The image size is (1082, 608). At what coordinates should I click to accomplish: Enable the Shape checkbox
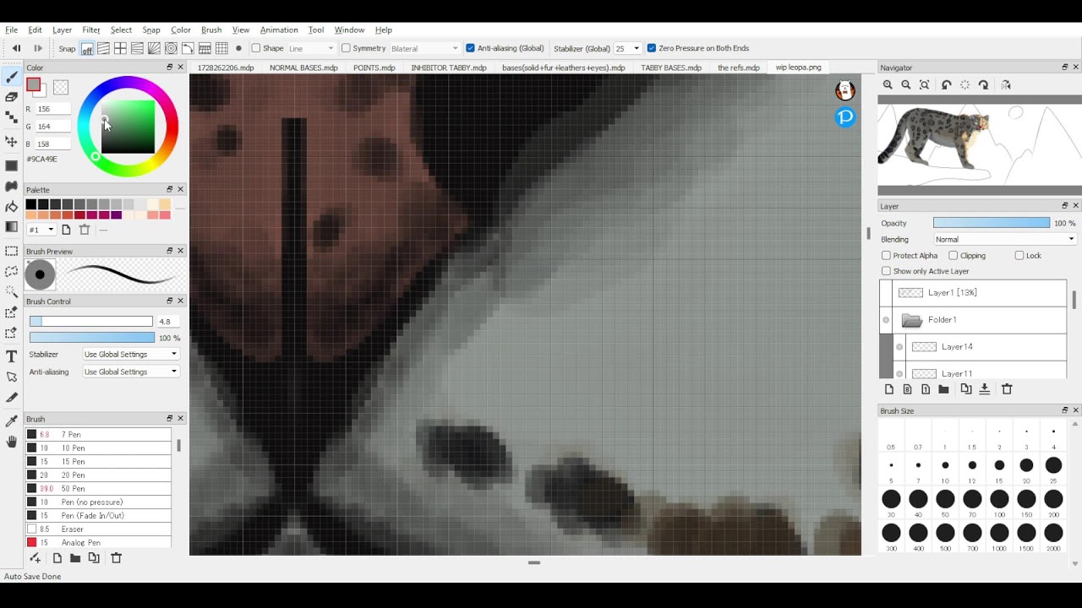(x=256, y=48)
